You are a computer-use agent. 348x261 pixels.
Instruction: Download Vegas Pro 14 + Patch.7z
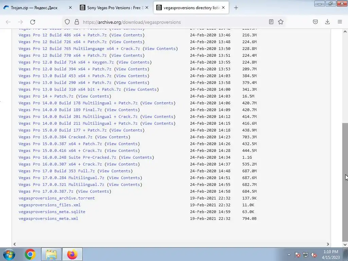click(46, 96)
